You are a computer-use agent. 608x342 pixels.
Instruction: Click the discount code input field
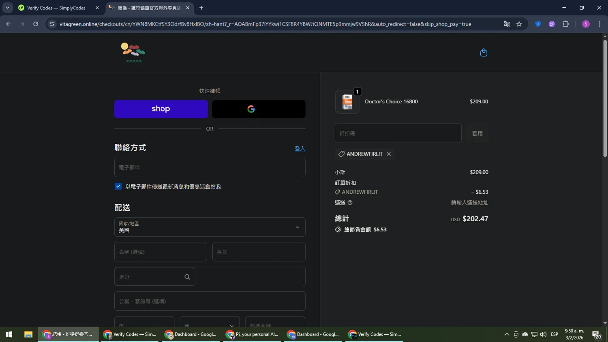tap(398, 133)
